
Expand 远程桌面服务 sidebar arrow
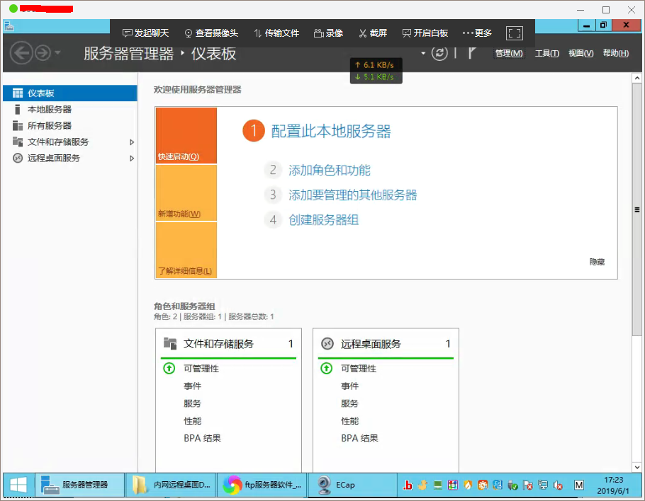pos(132,159)
